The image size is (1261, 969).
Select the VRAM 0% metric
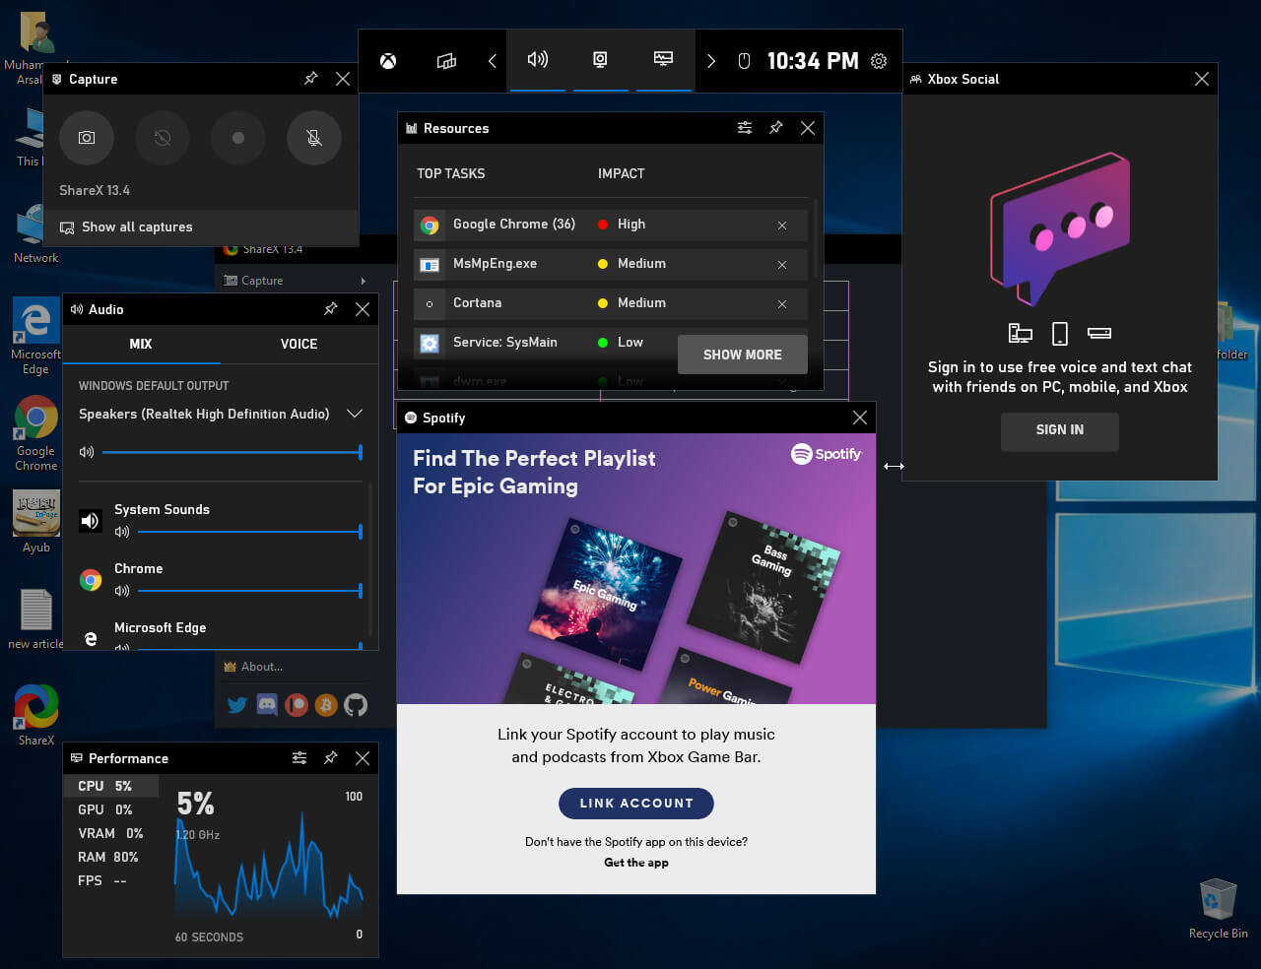(x=111, y=833)
